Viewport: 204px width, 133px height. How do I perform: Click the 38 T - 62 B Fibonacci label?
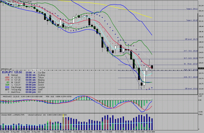click(191, 58)
